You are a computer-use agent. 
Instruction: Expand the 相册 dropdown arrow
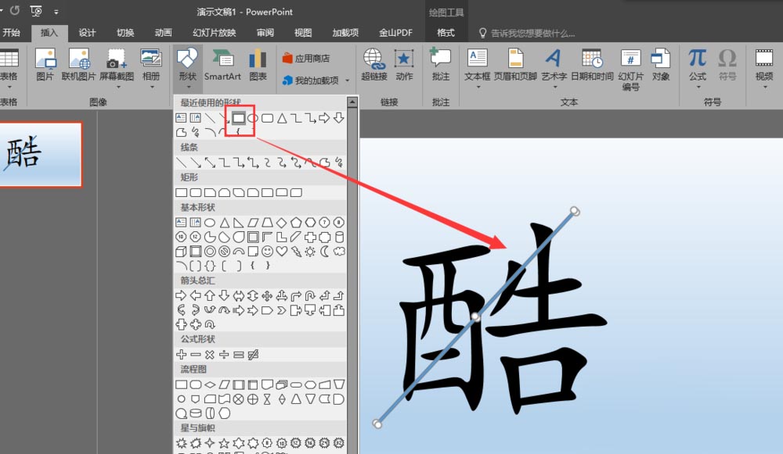click(x=152, y=88)
